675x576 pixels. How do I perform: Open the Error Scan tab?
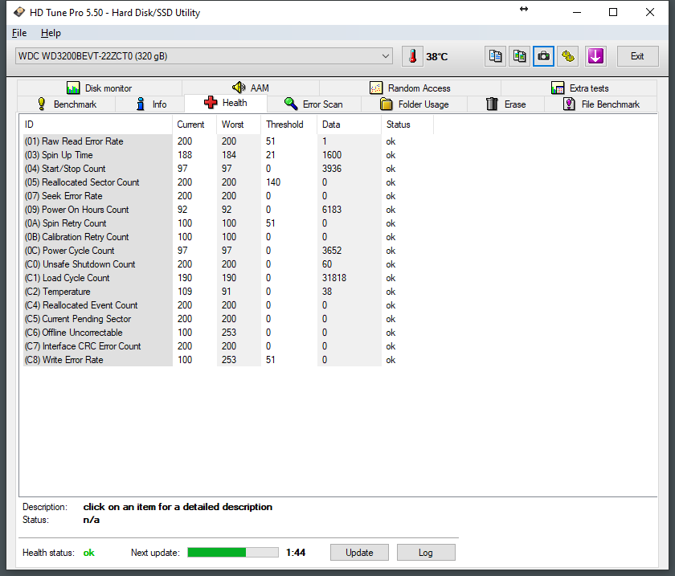313,104
